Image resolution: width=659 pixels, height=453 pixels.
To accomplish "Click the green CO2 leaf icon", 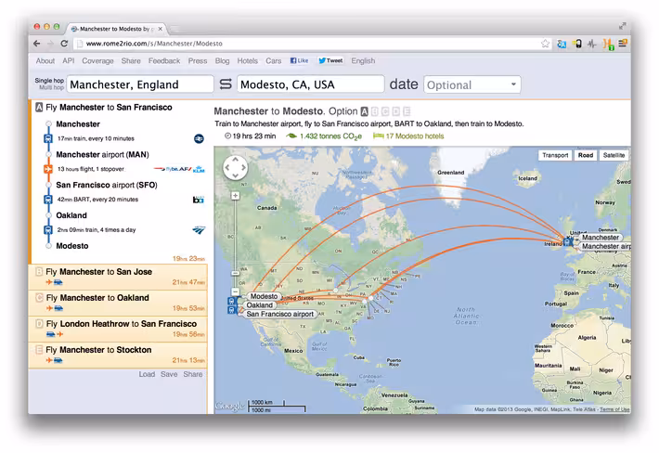I will 291,136.
